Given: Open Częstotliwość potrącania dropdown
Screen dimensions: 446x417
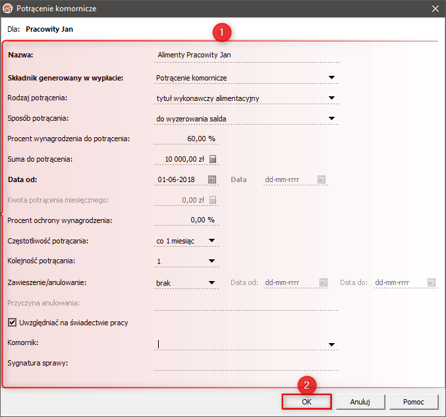Looking at the screenshot, I should pyautogui.click(x=211, y=241).
